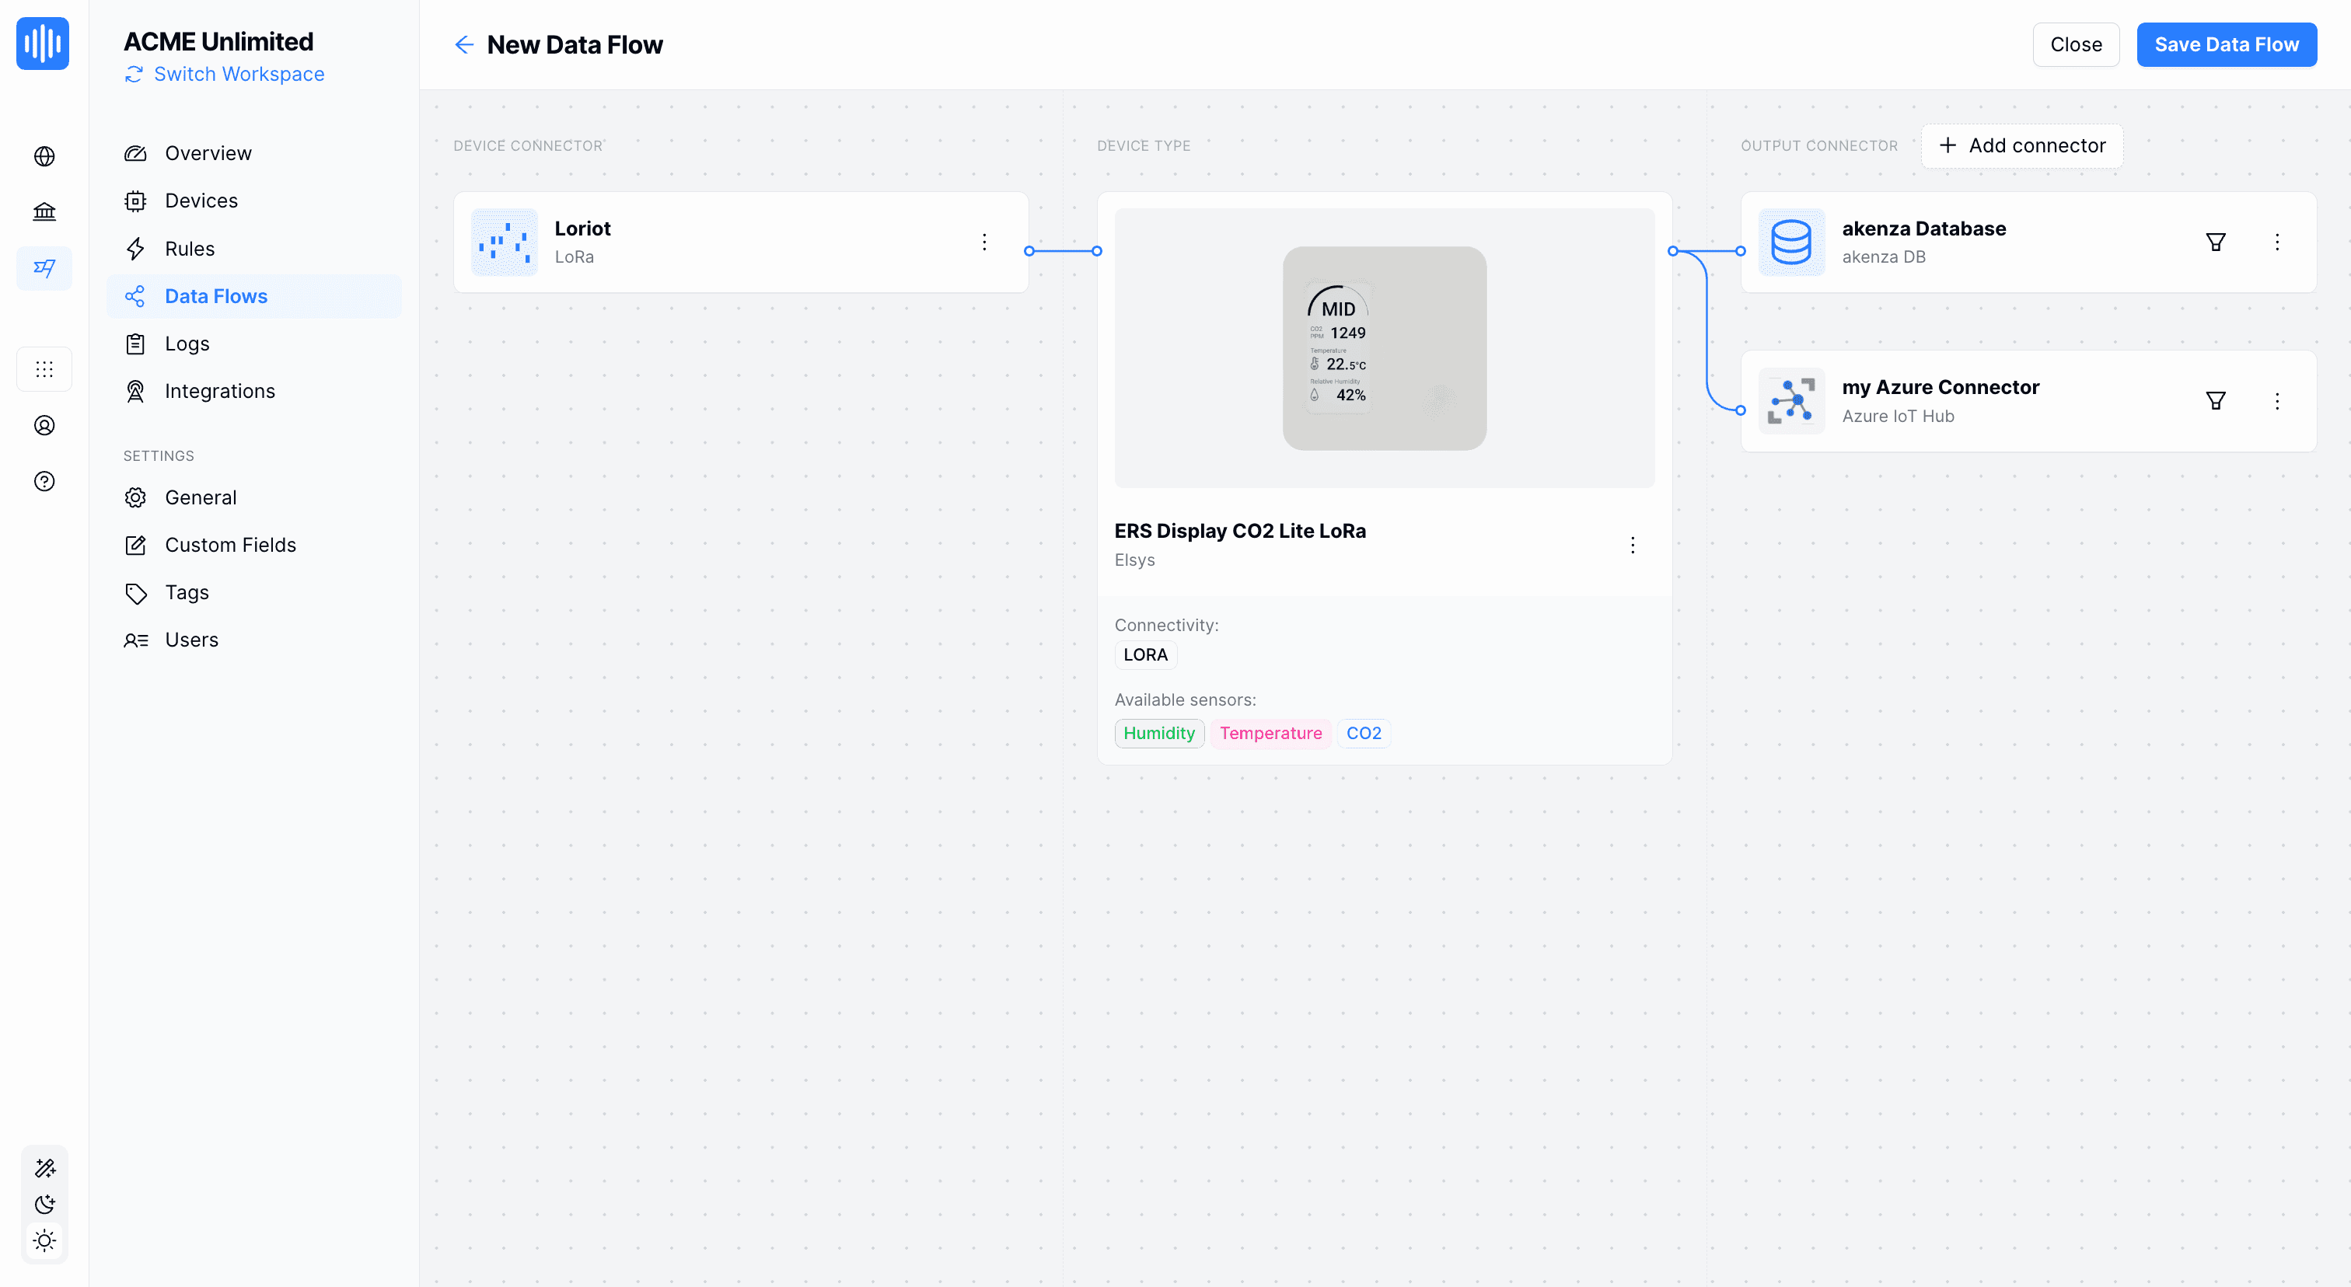Open filter for akenza Database connector
This screenshot has width=2351, height=1287.
tap(2215, 242)
